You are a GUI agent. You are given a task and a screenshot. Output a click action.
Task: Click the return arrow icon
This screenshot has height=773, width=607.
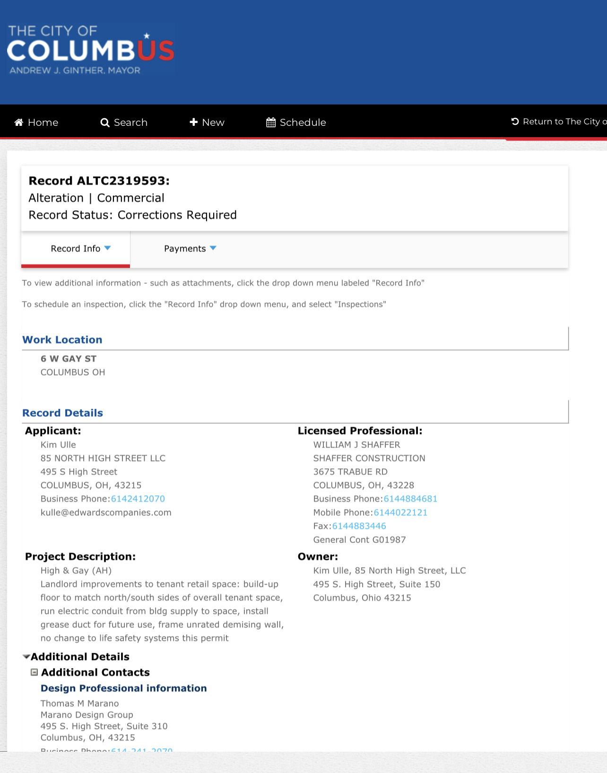[515, 122]
